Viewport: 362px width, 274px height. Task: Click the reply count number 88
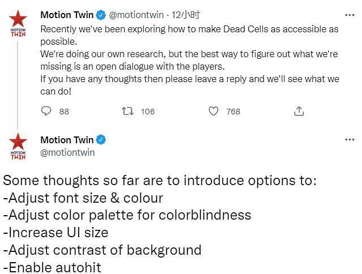coord(64,112)
